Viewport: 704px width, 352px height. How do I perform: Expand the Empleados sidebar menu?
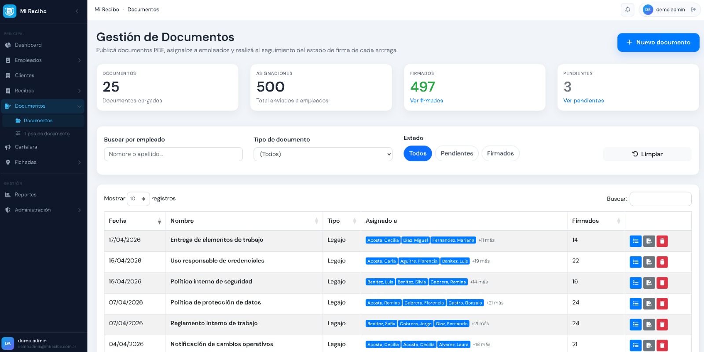coord(43,60)
